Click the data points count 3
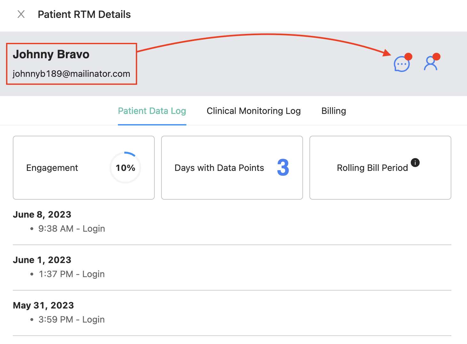The width and height of the screenshot is (467, 344). pyautogui.click(x=283, y=168)
